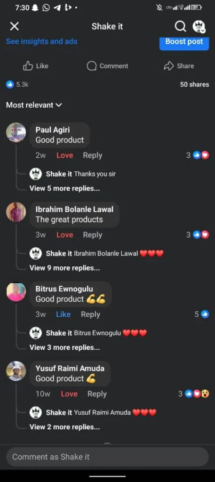The height and width of the screenshot is (482, 215).
Task: Expand View 5 more replies
Action: 64,188
